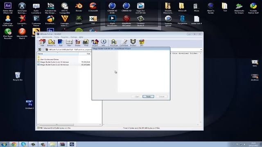The image size is (262, 147).
Task: Open Audio Converter 2 desktop icon
Action: (x=36, y=8)
